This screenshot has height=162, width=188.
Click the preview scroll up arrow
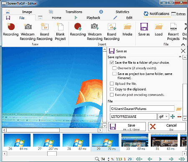105,49
